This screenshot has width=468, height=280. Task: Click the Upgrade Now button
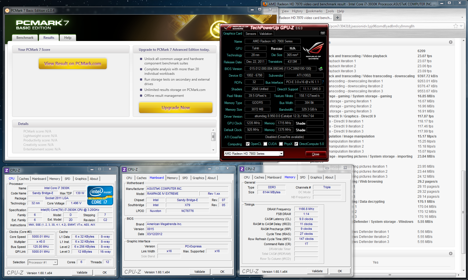point(176,107)
